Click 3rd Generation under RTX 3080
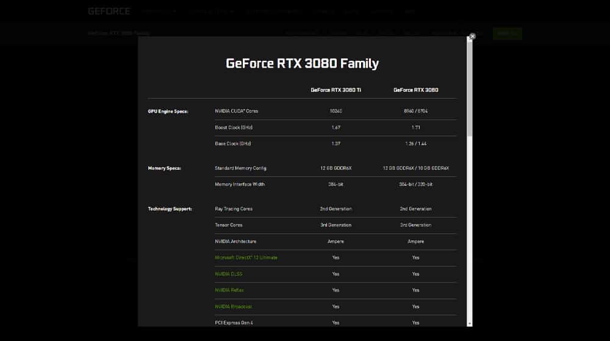This screenshot has height=341, width=610. (416, 225)
